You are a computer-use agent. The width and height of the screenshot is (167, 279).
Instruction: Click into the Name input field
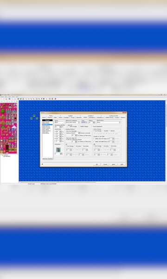59,122
